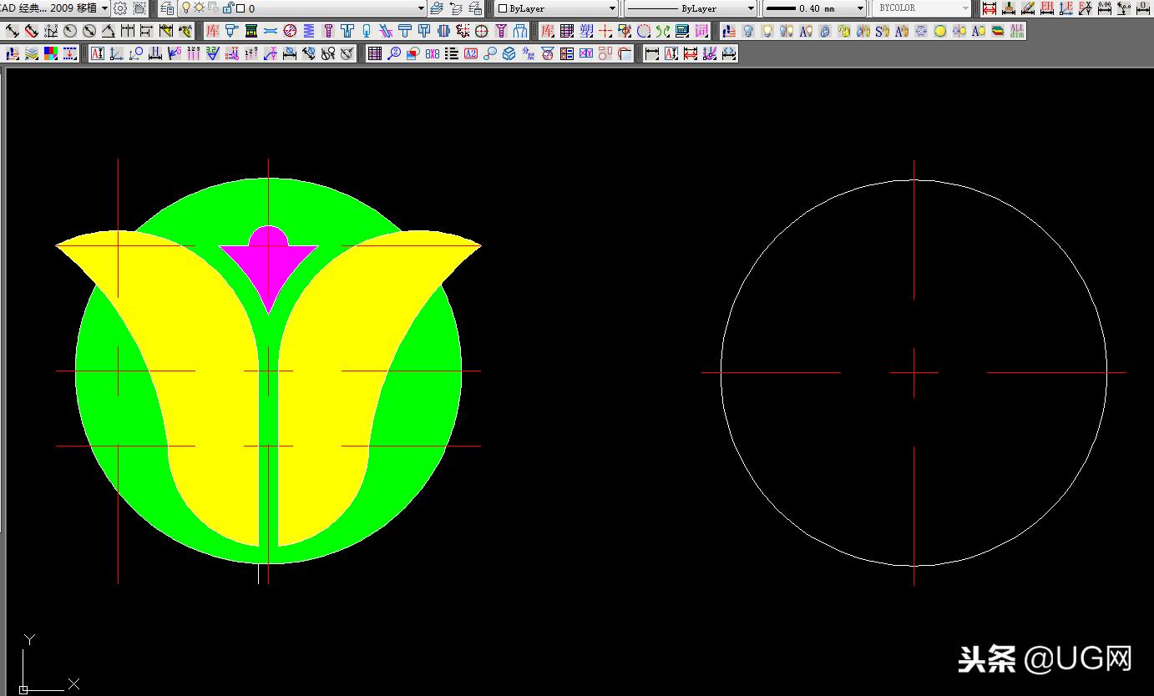This screenshot has width=1154, height=696.
Task: Open the layer properties manager icon
Action: click(167, 8)
